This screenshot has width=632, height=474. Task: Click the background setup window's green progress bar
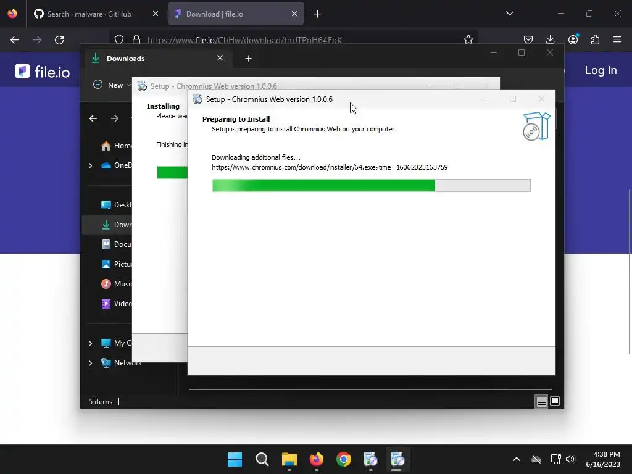(x=172, y=172)
